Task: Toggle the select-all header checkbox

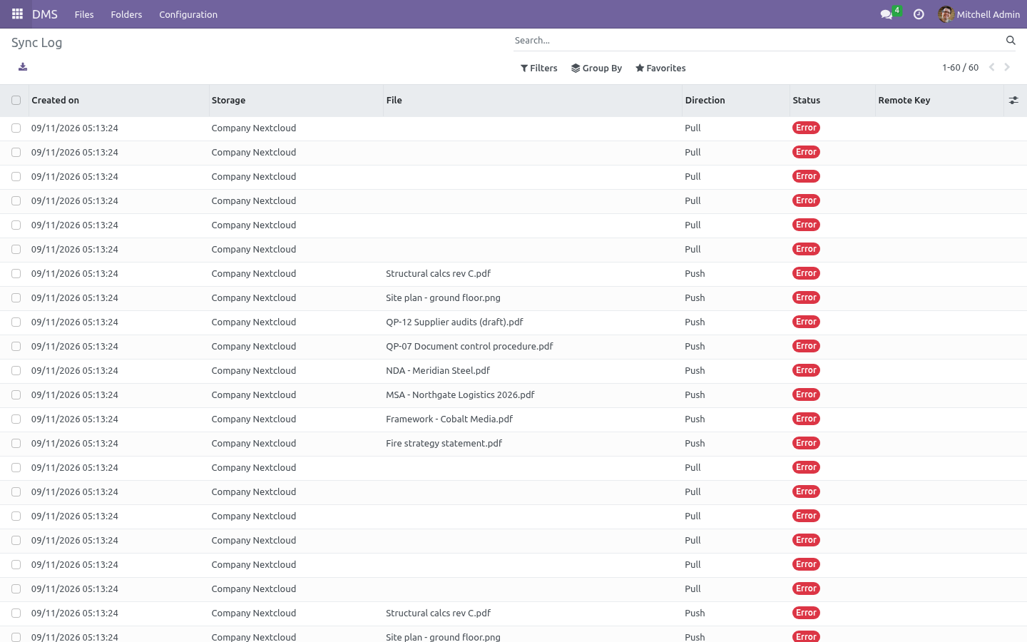Action: pos(16,101)
